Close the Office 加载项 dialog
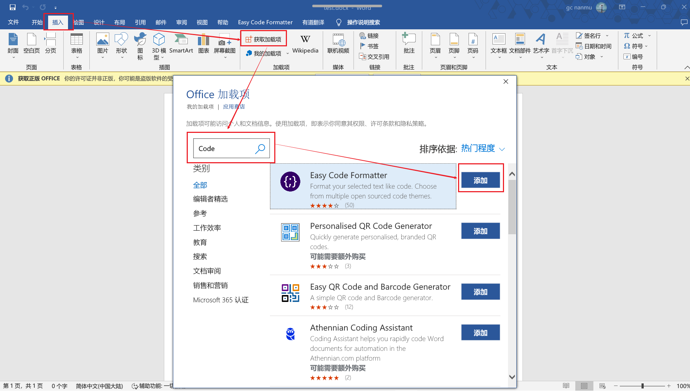690x391 pixels. 506,81
